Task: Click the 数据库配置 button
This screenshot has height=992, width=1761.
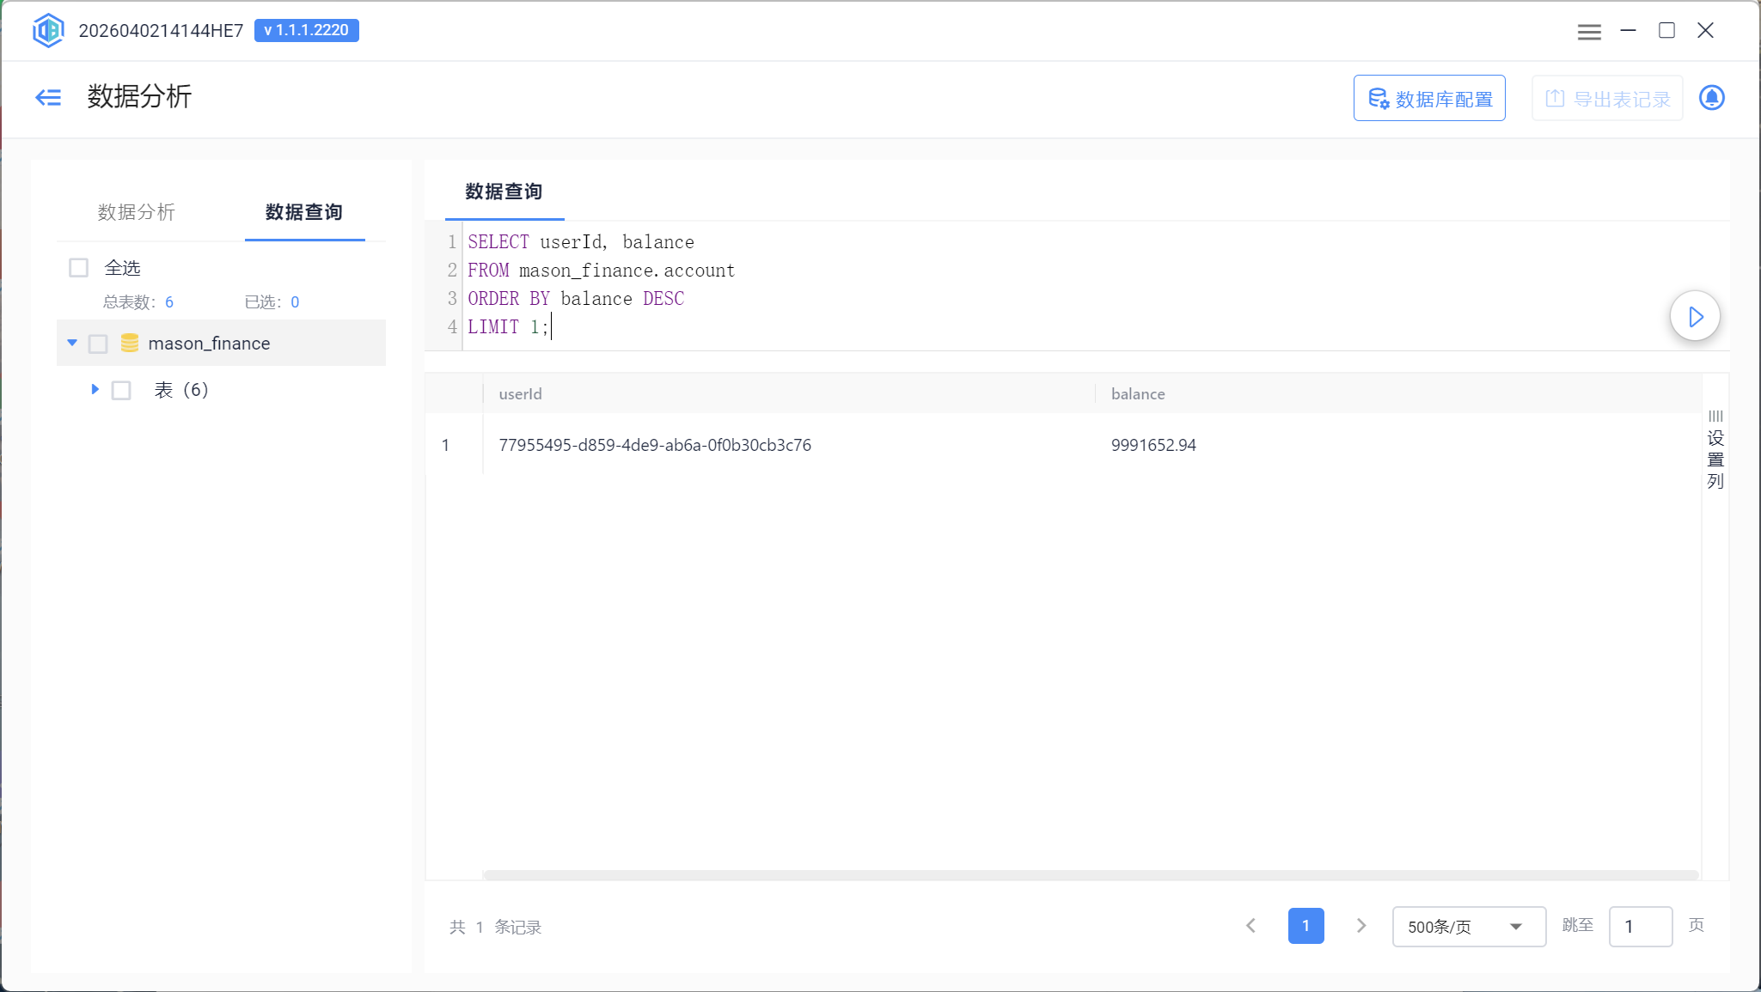Action: point(1429,99)
